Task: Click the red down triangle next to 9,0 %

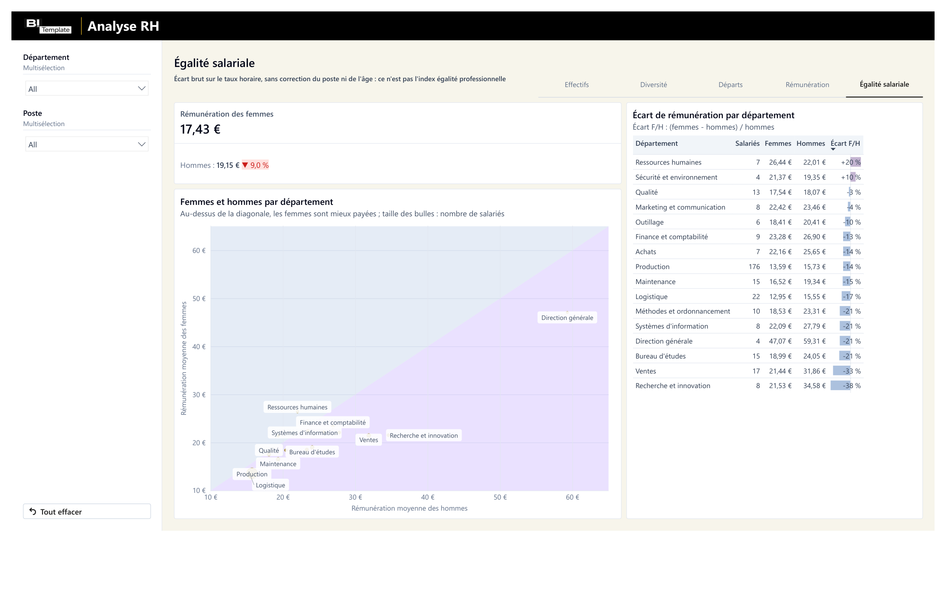Action: [245, 165]
